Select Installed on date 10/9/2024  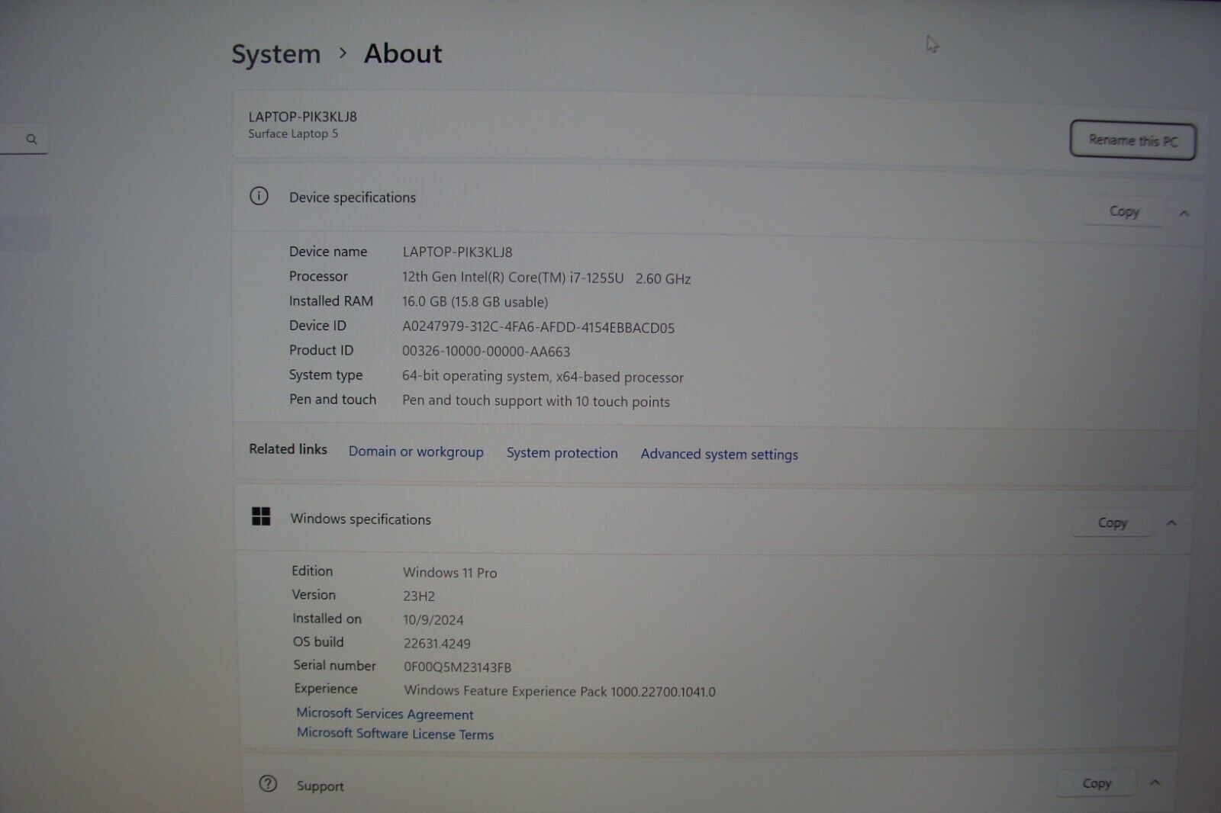[x=433, y=620]
